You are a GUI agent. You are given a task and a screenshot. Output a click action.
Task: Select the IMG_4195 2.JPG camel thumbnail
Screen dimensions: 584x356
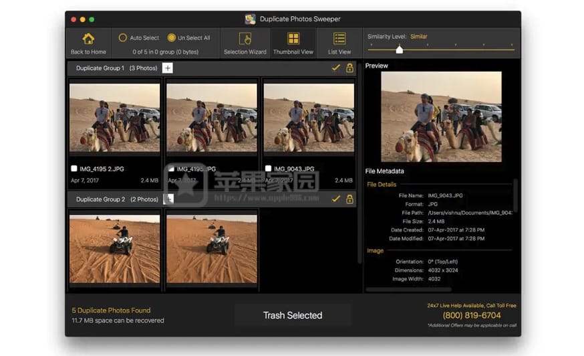coord(115,118)
